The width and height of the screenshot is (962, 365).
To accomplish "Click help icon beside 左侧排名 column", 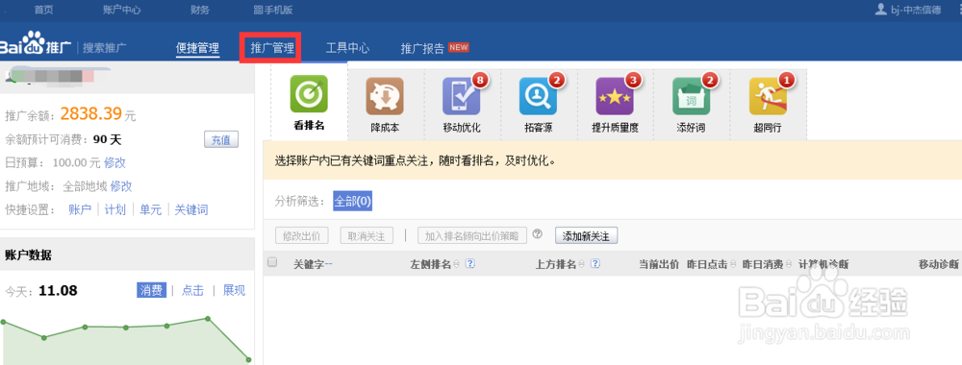I will coord(470,264).
